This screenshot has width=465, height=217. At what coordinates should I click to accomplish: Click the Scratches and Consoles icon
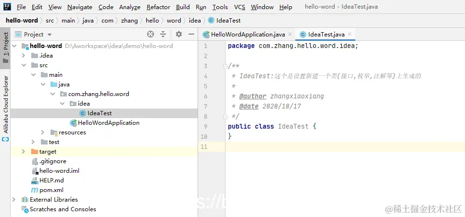25,209
